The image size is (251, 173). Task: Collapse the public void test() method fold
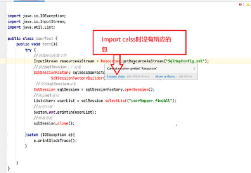6,44
